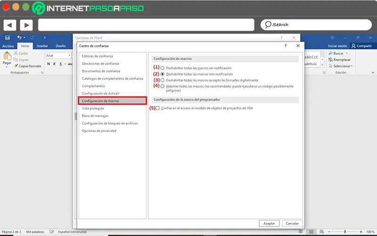The image size is (377, 236).
Task: Switch to the Diseño tab
Action: (61, 46)
